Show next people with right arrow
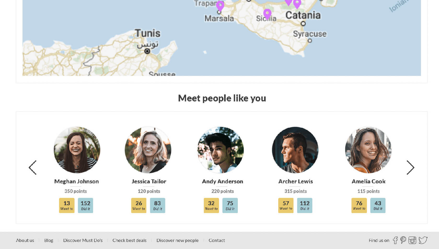The height and width of the screenshot is (249, 439). (x=410, y=167)
